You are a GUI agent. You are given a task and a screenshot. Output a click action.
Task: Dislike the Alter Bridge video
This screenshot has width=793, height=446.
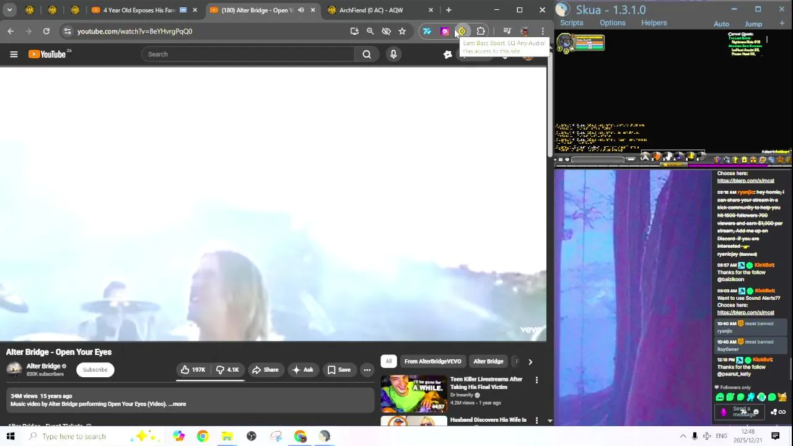pos(227,370)
